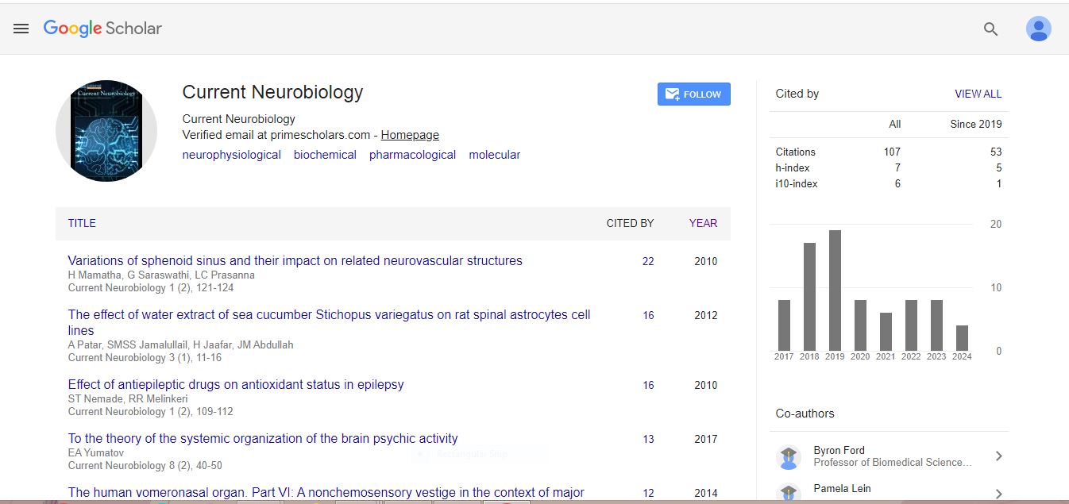Image resolution: width=1069 pixels, height=504 pixels.
Task: Click Pamela Lein's co-author avatar
Action: click(788, 493)
